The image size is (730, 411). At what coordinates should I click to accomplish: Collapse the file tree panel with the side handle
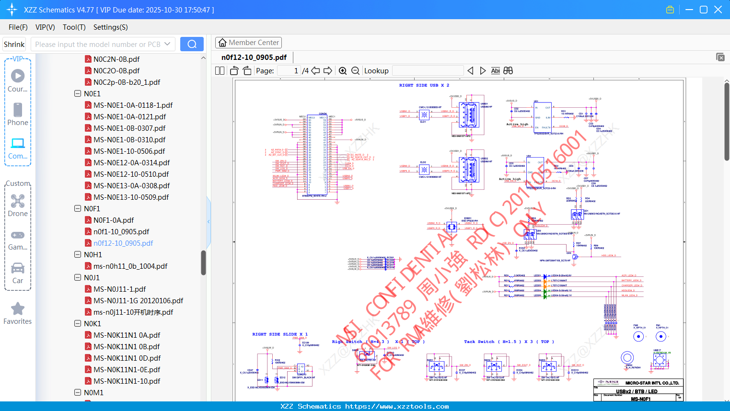coord(209,221)
